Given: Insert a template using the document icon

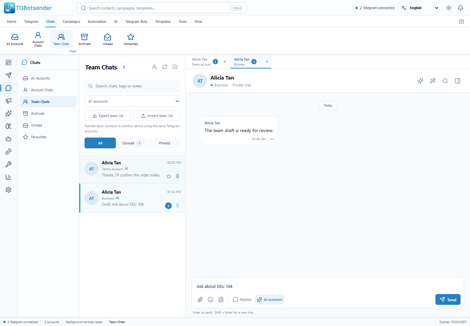Looking at the screenshot, I should click(221, 300).
